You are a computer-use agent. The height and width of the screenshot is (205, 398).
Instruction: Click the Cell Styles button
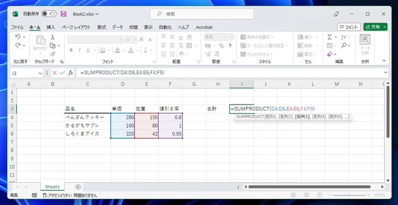[257, 54]
